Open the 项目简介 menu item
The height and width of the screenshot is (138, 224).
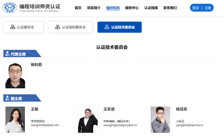pos(94,8)
